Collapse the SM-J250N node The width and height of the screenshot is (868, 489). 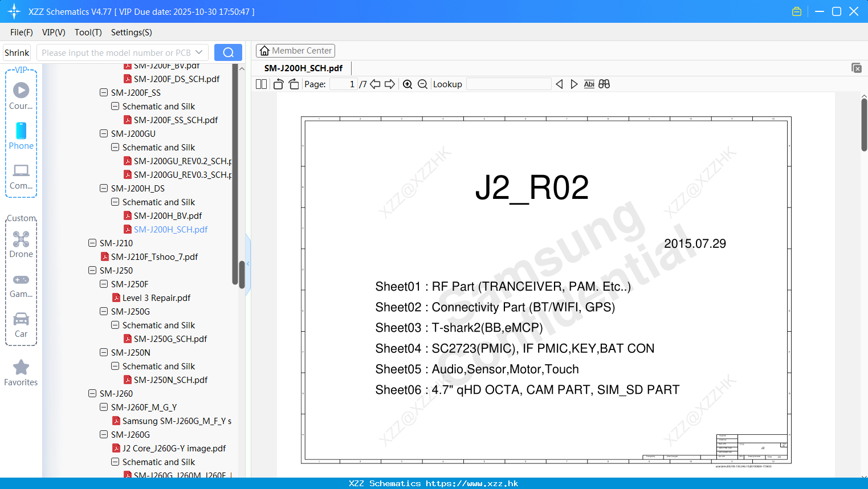pyautogui.click(x=104, y=352)
